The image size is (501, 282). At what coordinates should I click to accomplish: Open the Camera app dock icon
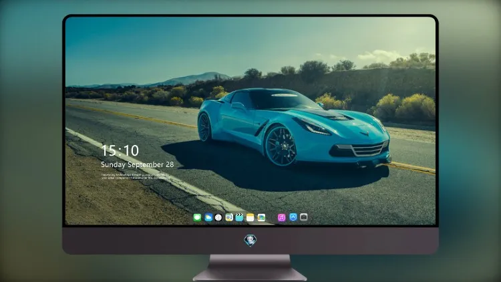coord(304,217)
